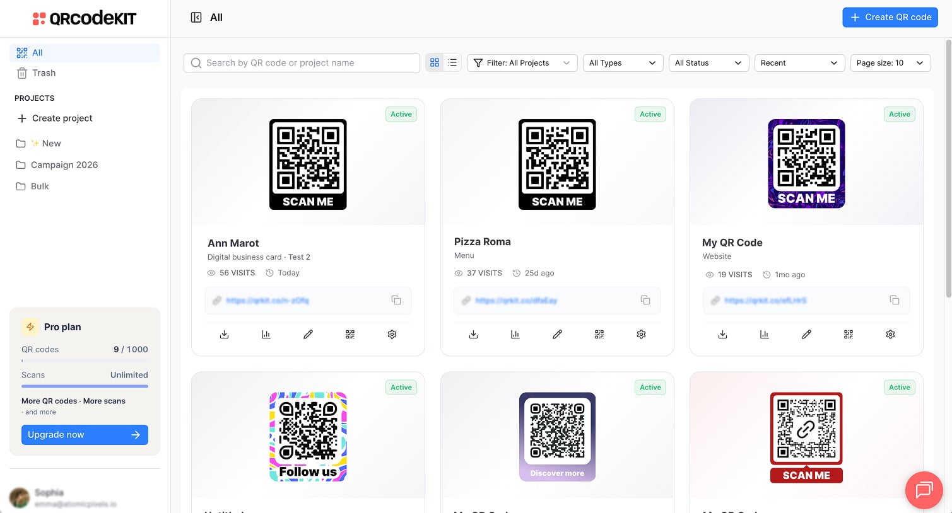Open the Ann Marot short link
Screen dimensions: 952x513
[267, 301]
